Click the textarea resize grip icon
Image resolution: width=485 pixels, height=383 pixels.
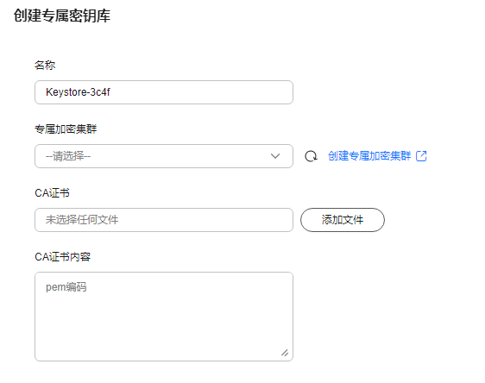[x=285, y=353]
